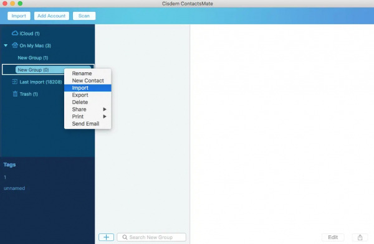Collapse the On My Mac disclosure triangle
The width and height of the screenshot is (374, 244).
[x=6, y=45]
